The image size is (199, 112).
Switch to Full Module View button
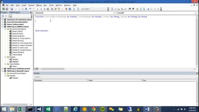click(37, 69)
